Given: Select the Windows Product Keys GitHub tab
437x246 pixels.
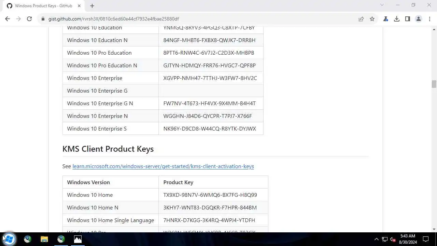Looking at the screenshot, I should 44,5.
